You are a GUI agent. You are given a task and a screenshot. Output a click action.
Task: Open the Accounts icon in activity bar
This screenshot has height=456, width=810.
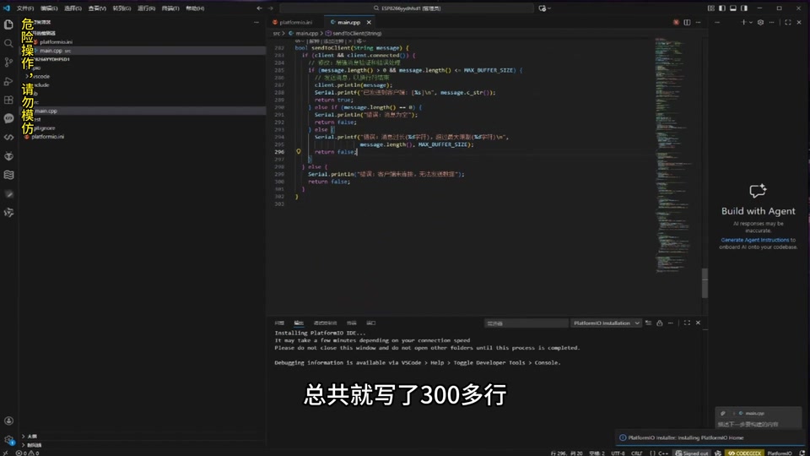(x=8, y=421)
